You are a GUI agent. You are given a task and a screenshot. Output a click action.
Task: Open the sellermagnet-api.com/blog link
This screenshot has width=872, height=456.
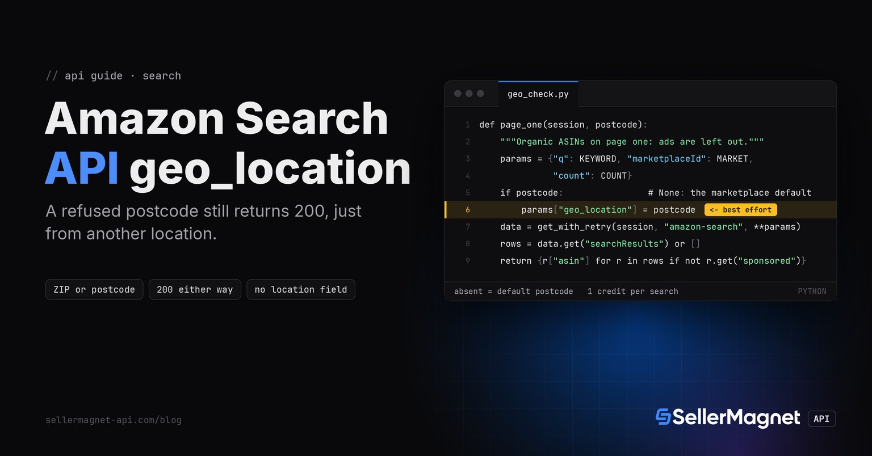(x=114, y=420)
